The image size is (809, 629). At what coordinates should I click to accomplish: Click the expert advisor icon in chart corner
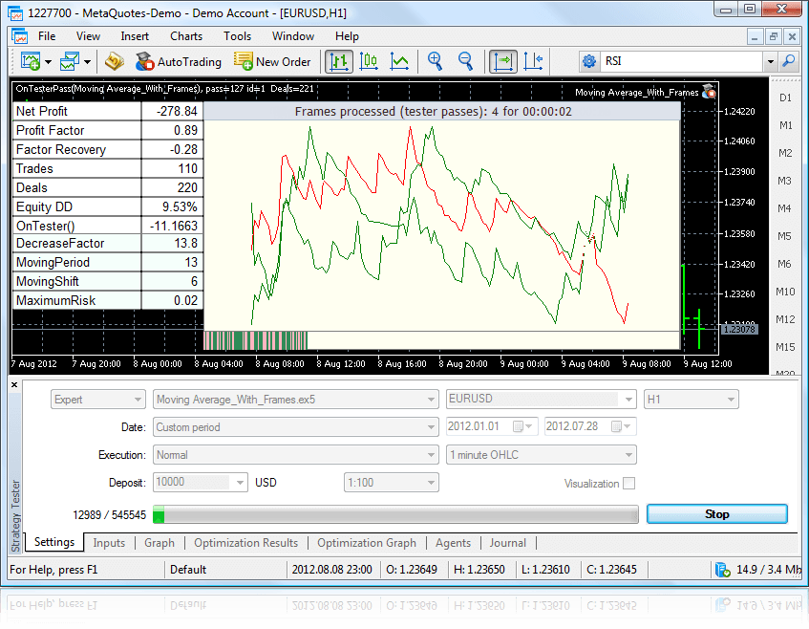pos(709,91)
